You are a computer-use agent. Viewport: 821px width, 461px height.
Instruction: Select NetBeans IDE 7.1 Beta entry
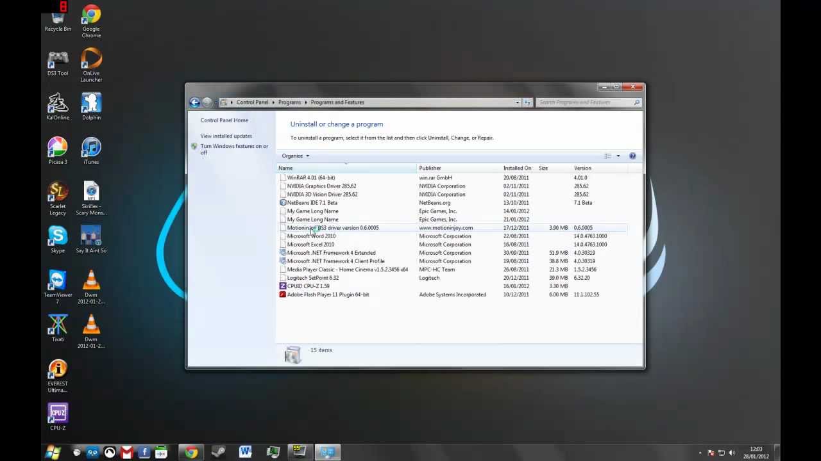click(453, 202)
